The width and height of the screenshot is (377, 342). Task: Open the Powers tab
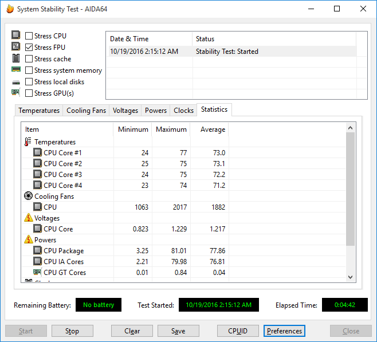(x=156, y=111)
